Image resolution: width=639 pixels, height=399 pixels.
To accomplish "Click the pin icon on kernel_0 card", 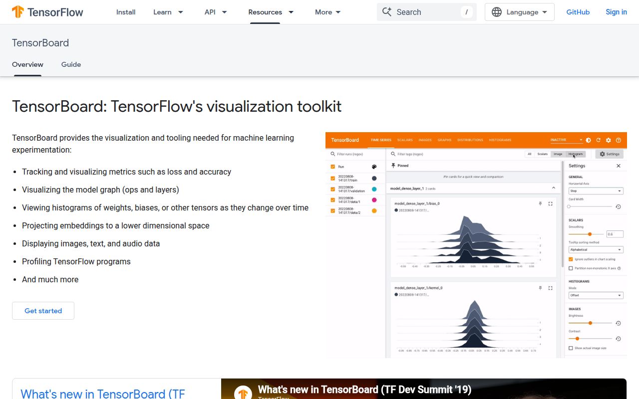I will coord(540,288).
